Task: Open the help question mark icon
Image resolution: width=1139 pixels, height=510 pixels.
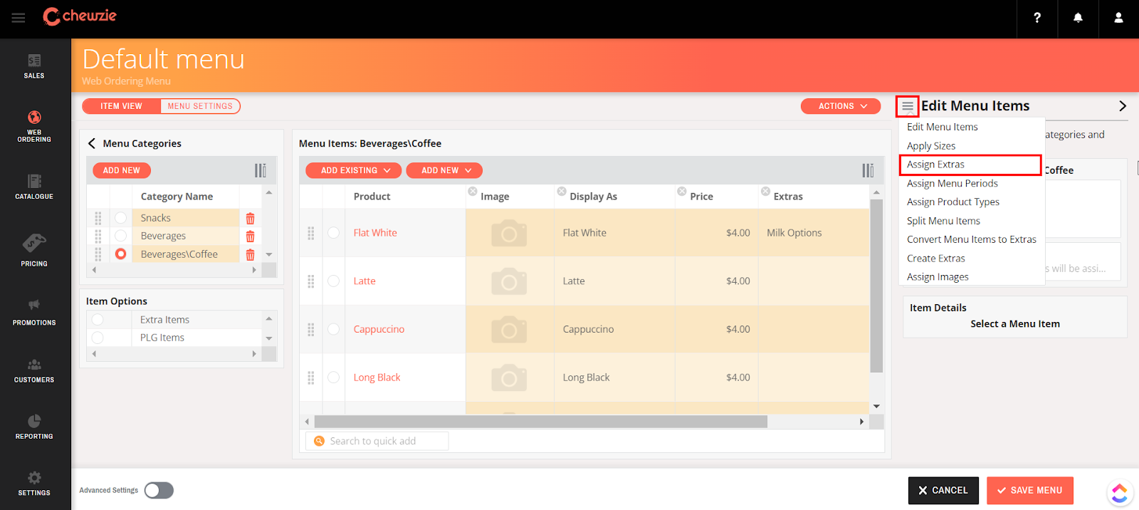Action: [1037, 18]
